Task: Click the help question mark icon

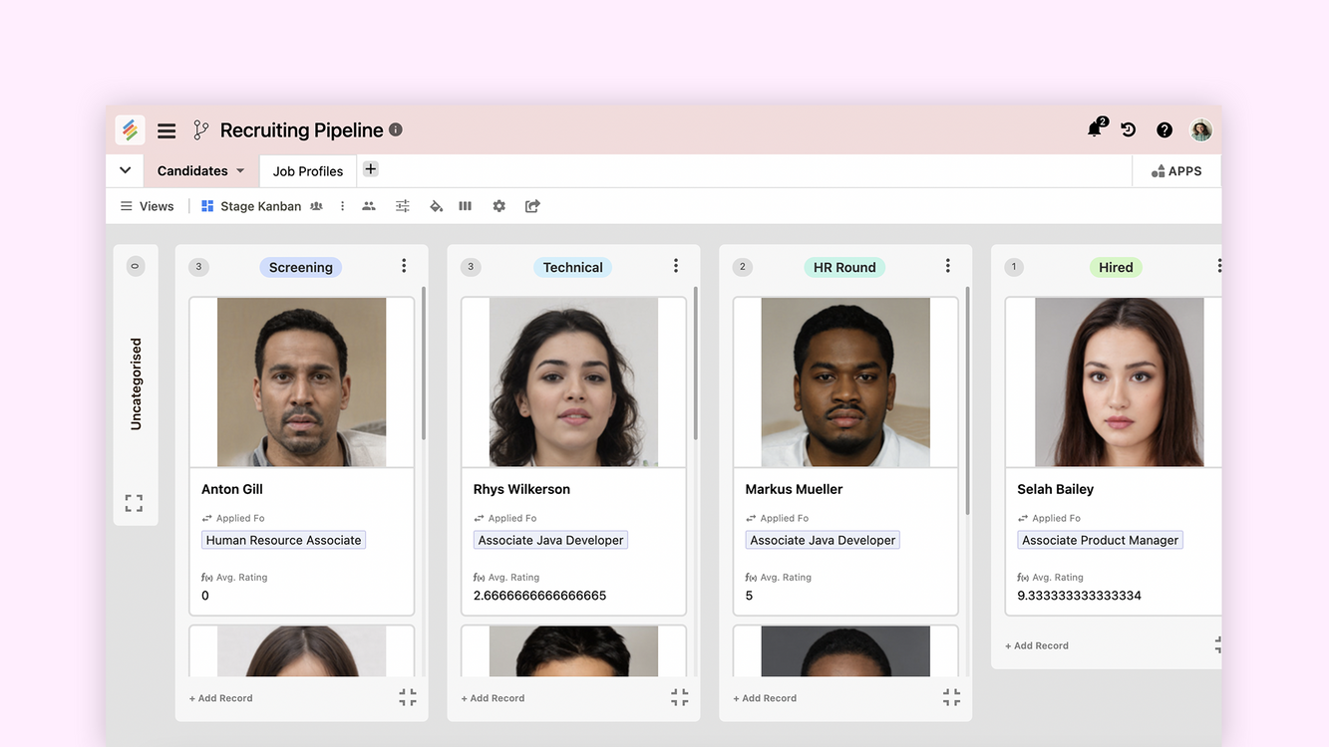Action: [x=1163, y=129]
